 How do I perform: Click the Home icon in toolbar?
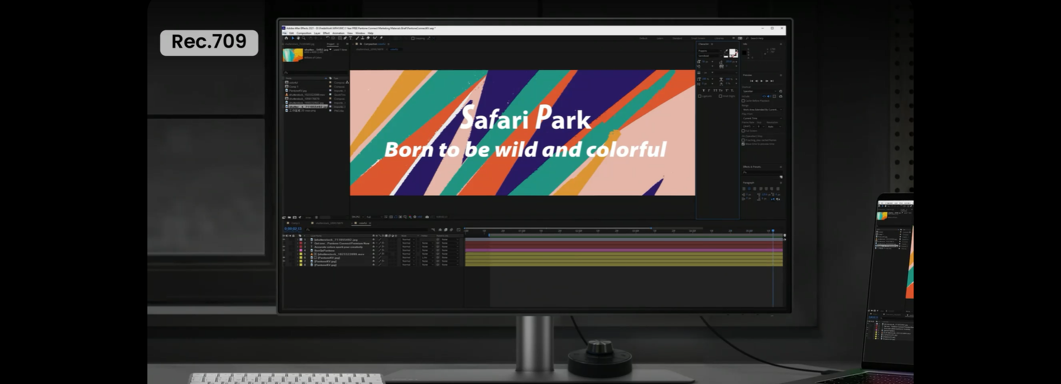286,38
